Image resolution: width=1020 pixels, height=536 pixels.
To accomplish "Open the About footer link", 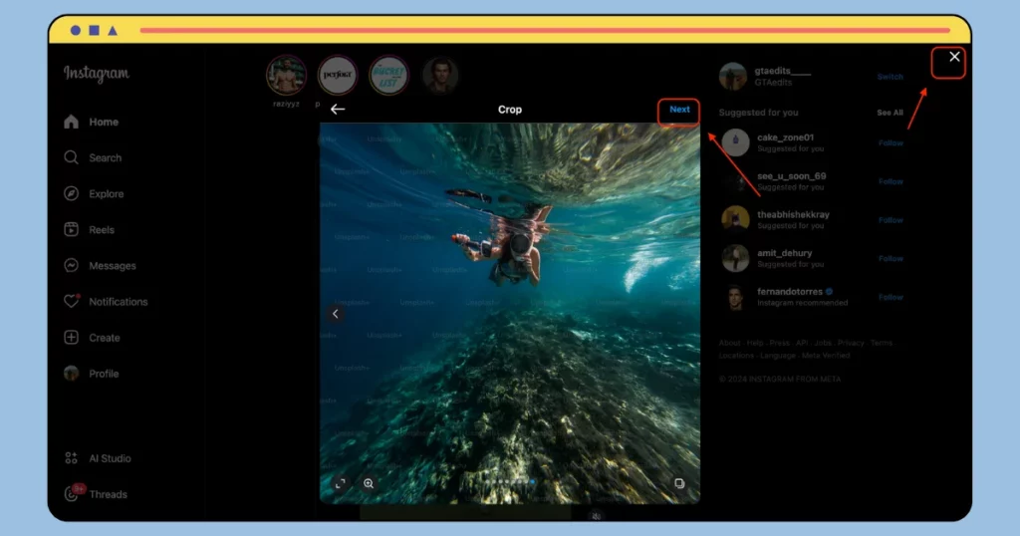I will (x=729, y=343).
